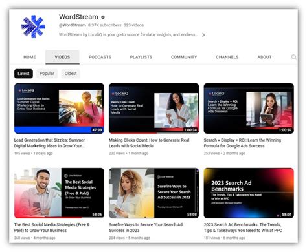This screenshot has height=252, width=307.
Task: Go to the Playlists tab
Action: point(141,57)
